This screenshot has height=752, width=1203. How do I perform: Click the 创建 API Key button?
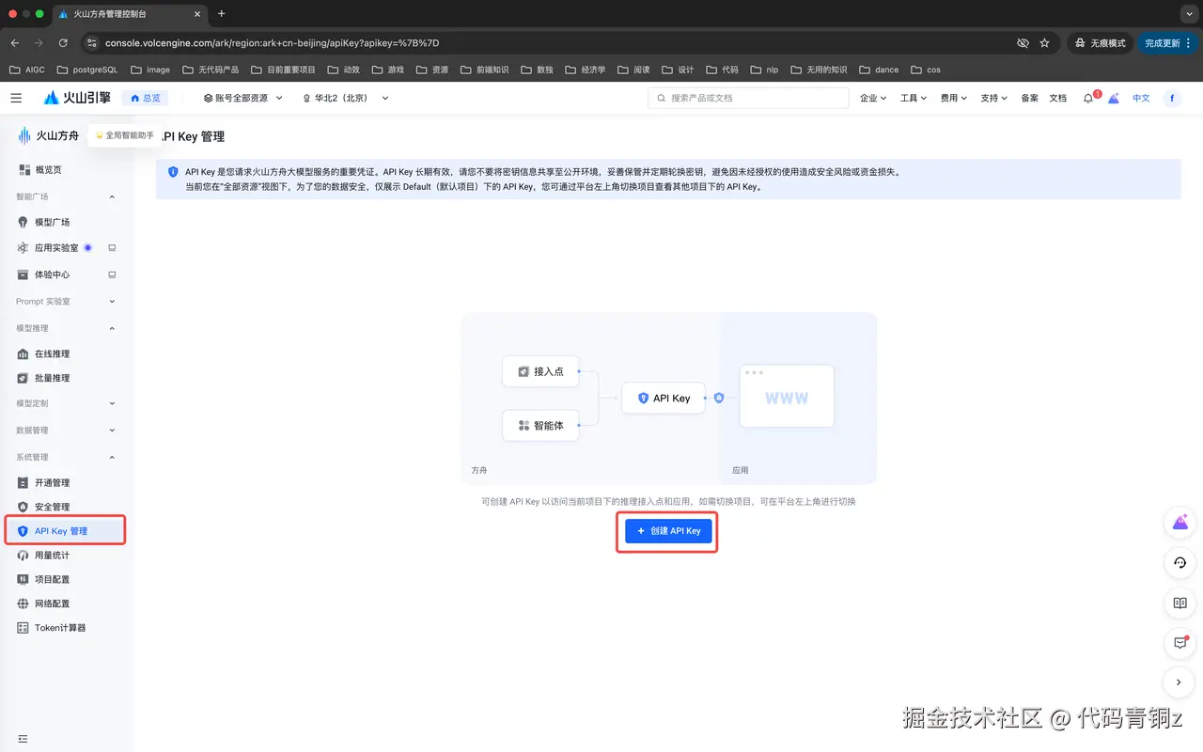pos(668,531)
